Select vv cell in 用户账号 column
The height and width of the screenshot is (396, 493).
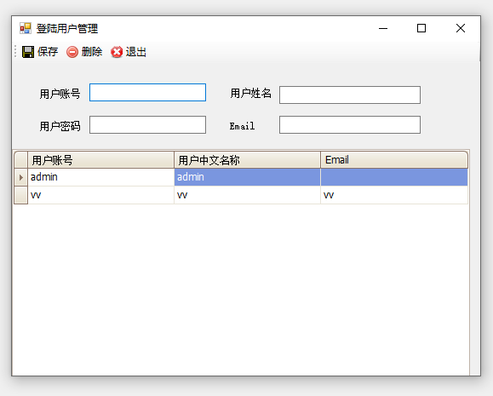pyautogui.click(x=101, y=195)
